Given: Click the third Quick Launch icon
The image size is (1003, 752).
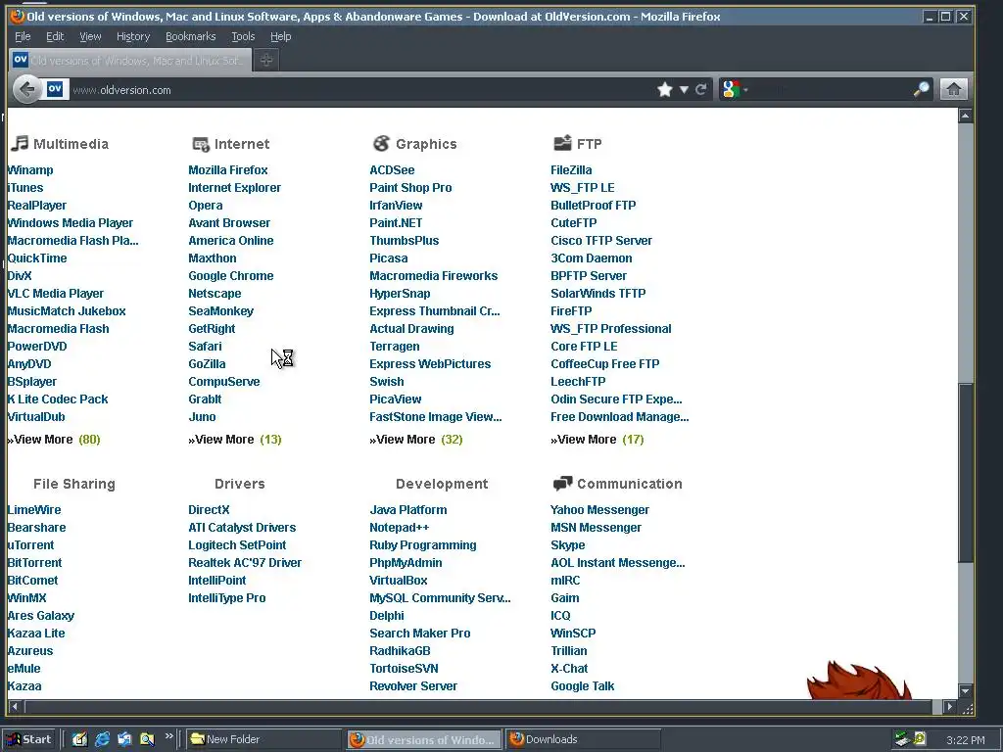Looking at the screenshot, I should coord(124,739).
